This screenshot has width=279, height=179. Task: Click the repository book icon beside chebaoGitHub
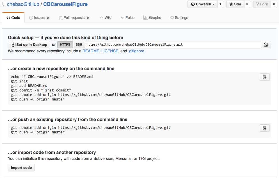click(x=4, y=4)
